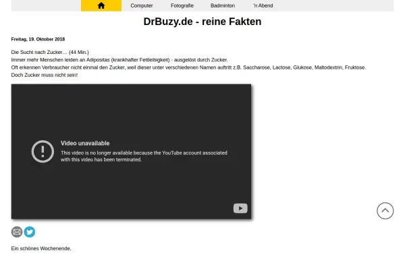Click the text Ein schönes Wochenende.
The width and height of the screenshot is (405, 253).
point(41,248)
